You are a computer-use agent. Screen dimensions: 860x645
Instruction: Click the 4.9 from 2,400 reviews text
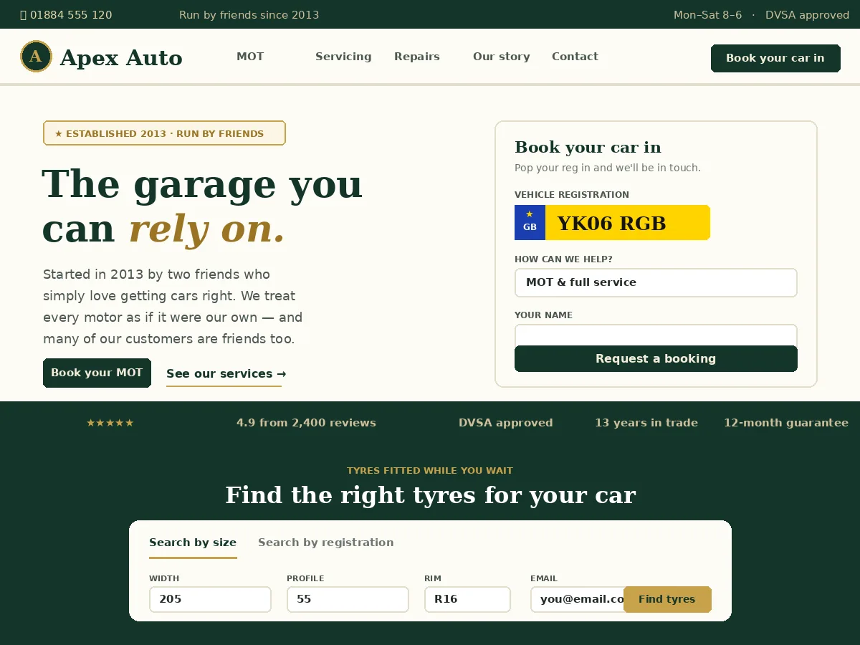(x=306, y=423)
